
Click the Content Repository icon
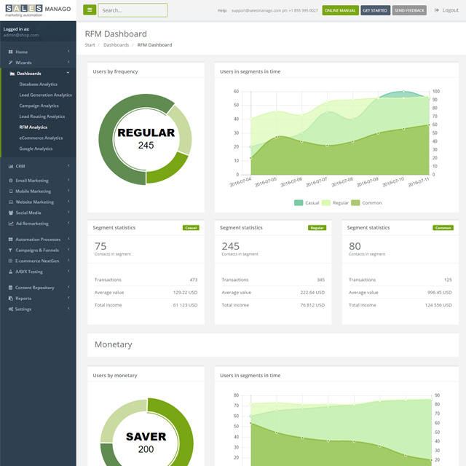[x=10, y=288]
